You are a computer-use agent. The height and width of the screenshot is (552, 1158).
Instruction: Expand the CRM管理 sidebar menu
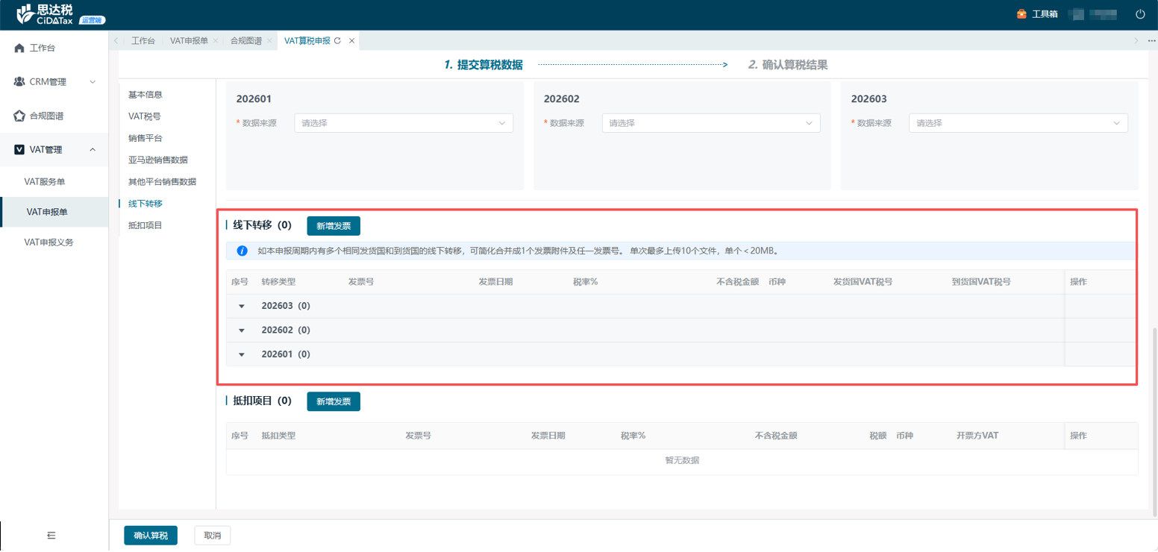coord(54,82)
